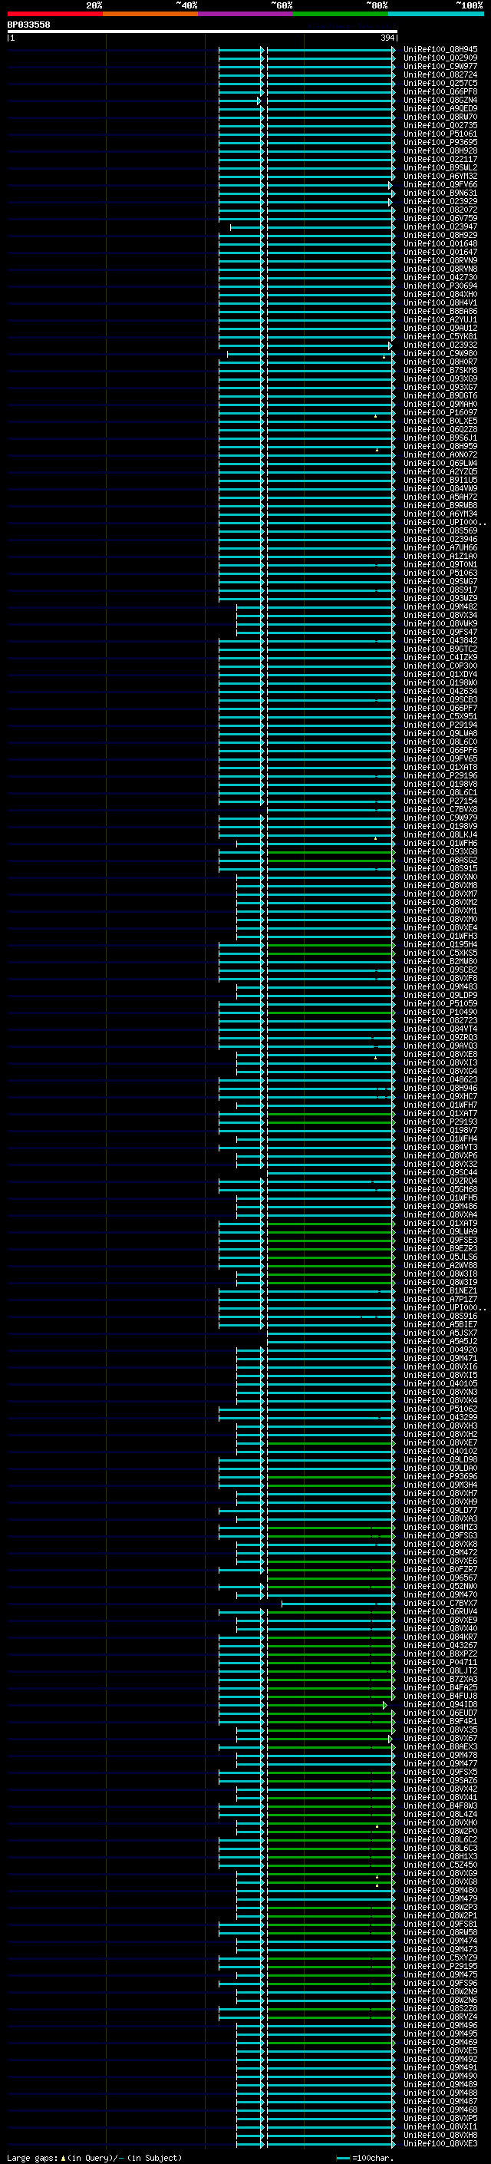Select UniRef100_Q8S915 label
The width and height of the screenshot is (491, 2164).
tap(440, 869)
